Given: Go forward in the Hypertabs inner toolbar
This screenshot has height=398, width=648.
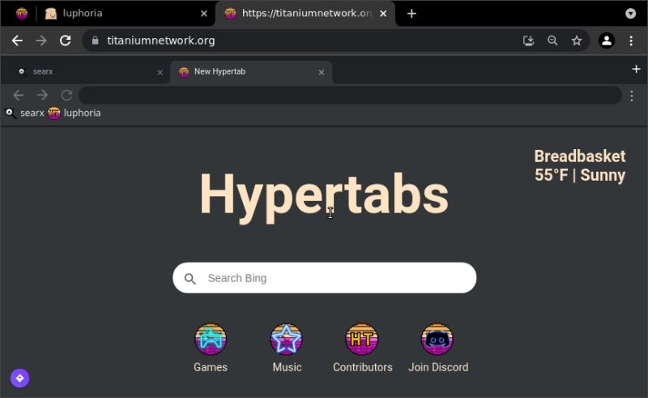Looking at the screenshot, I should point(42,95).
